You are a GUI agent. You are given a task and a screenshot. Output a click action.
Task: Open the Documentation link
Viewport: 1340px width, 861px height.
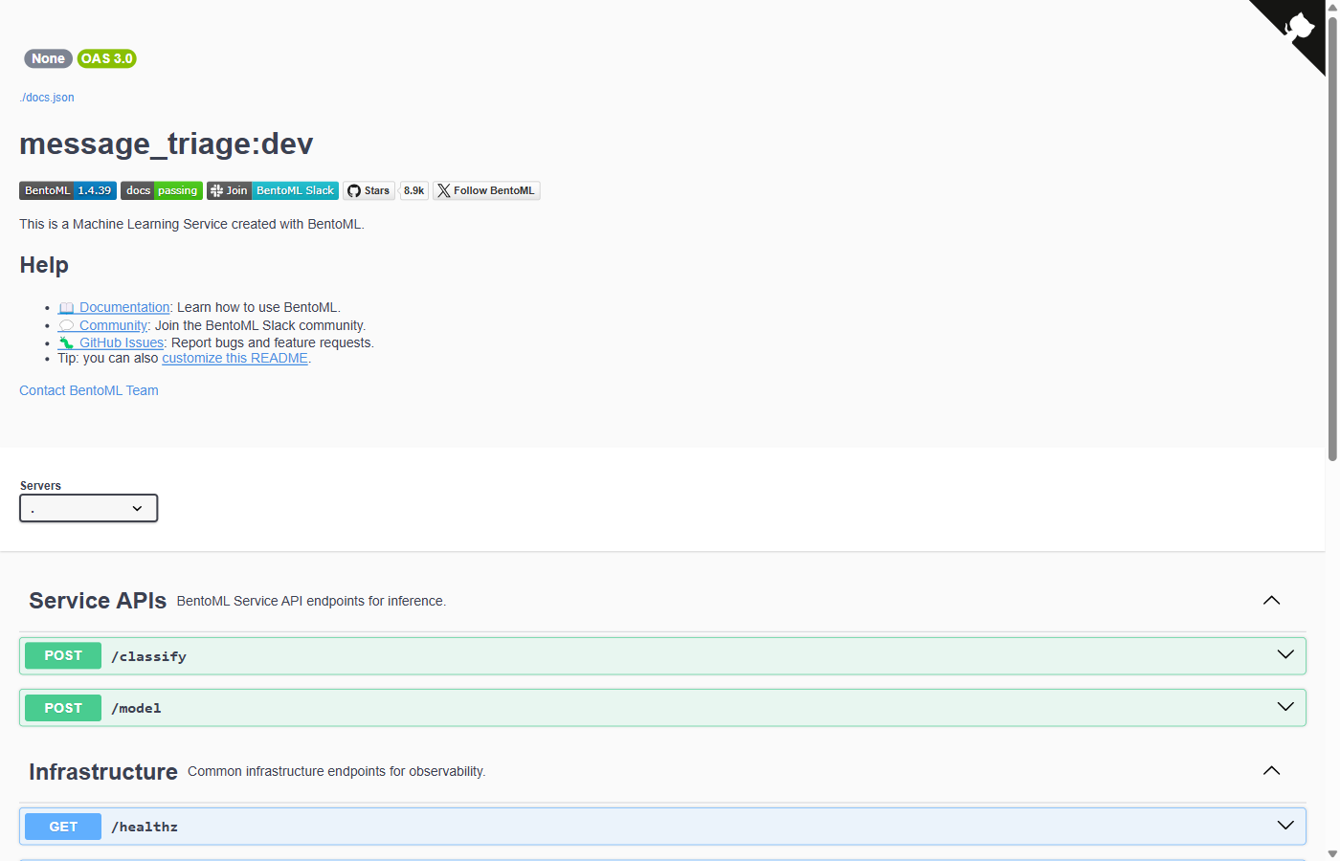point(114,307)
